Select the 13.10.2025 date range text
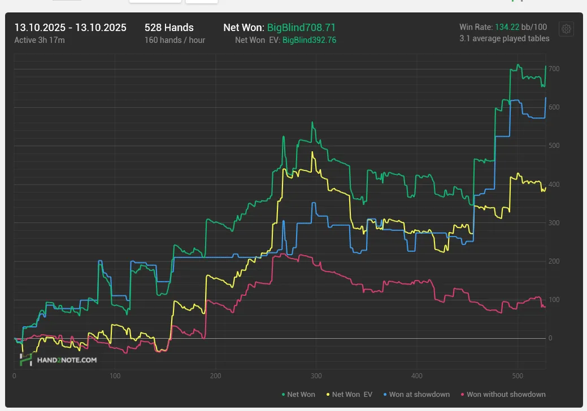This screenshot has width=587, height=411. point(70,28)
